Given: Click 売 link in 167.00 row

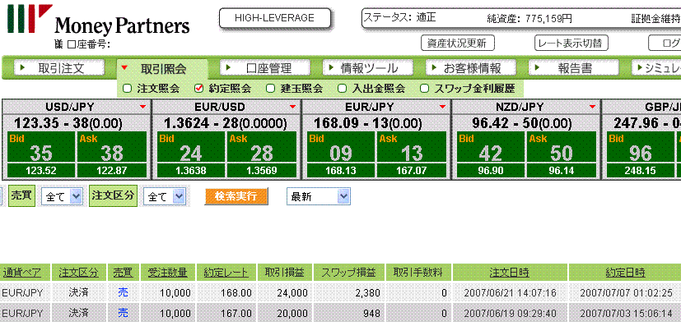Looking at the screenshot, I should pos(124,313).
